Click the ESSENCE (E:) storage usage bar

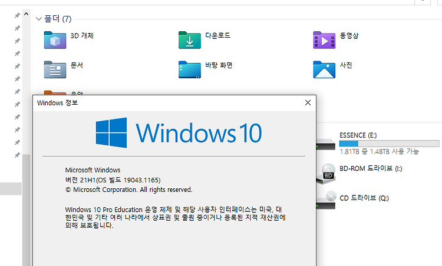[389, 144]
